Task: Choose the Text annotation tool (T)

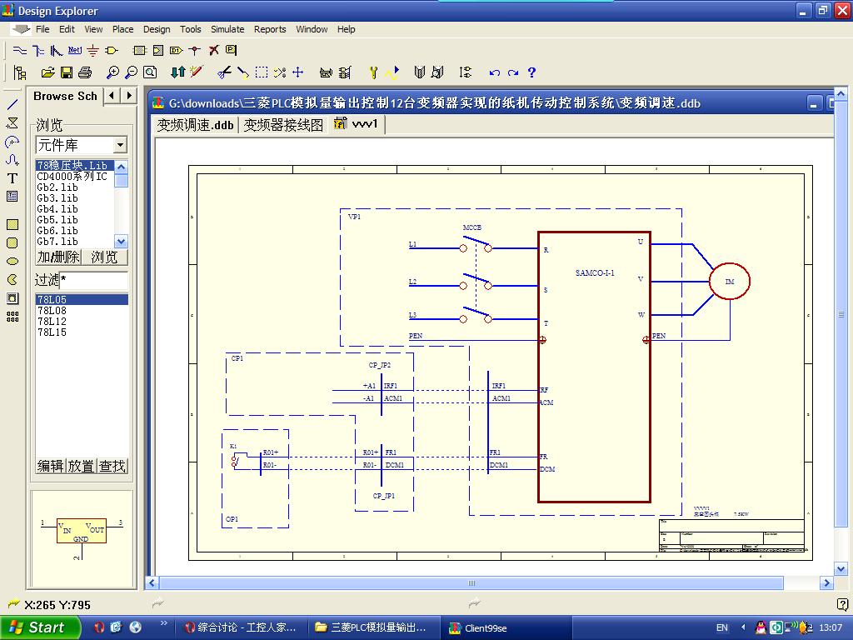Action: click(x=12, y=178)
